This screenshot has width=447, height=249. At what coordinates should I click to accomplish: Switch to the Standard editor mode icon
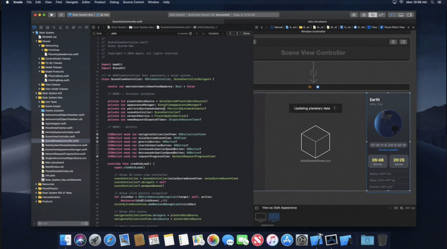(x=364, y=15)
